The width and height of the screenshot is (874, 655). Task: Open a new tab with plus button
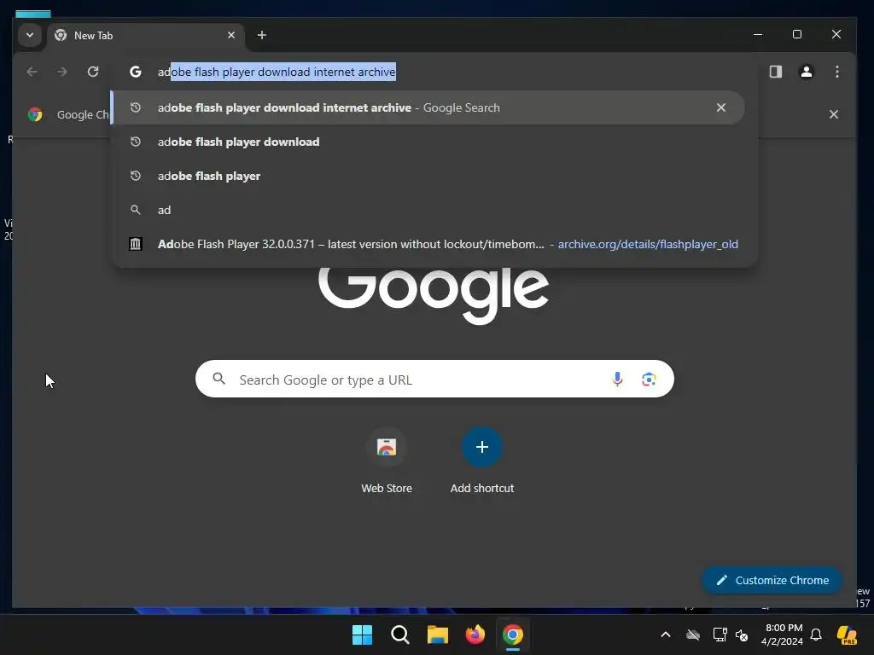(x=261, y=35)
